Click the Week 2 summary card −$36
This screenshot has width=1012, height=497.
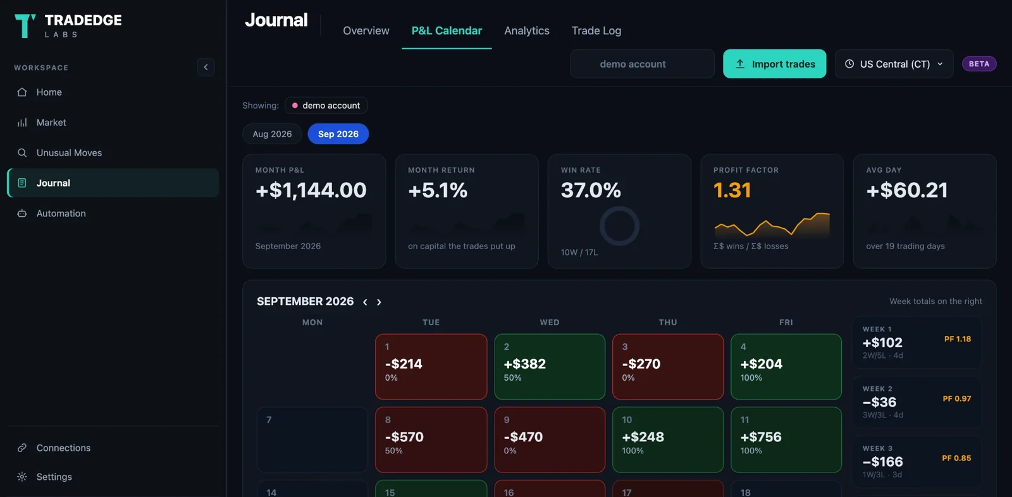[917, 402]
